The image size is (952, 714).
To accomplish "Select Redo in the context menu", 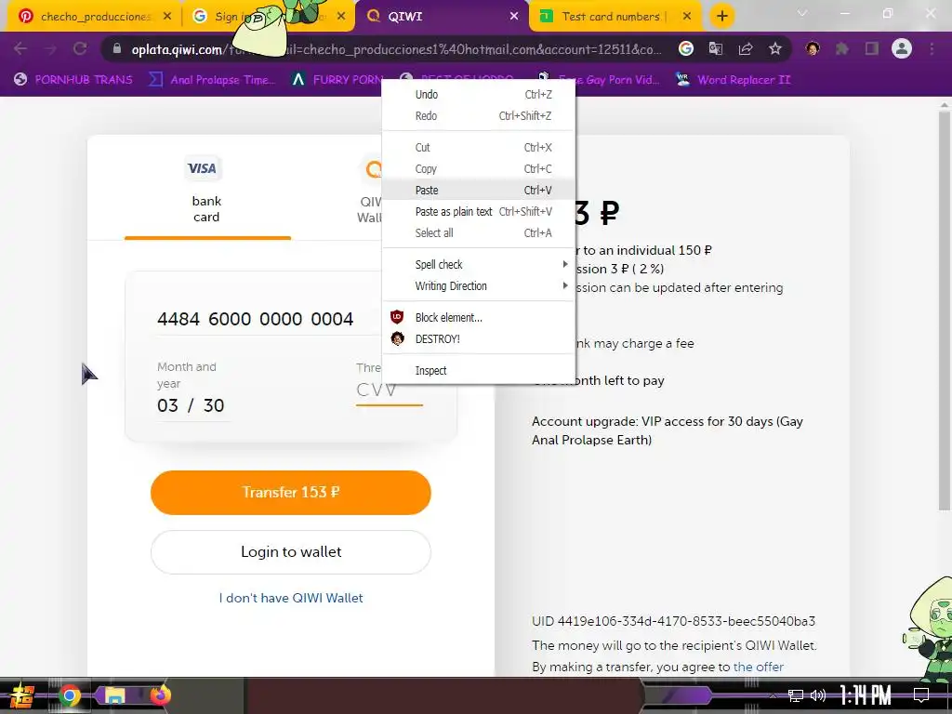I will click(x=479, y=115).
